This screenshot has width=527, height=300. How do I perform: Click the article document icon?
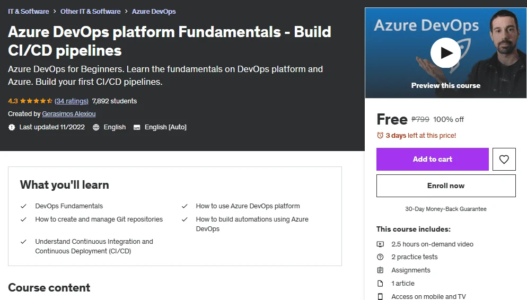[x=380, y=284]
